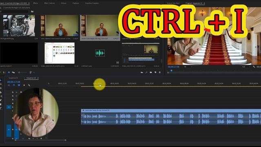Switch project panel to icon view
The width and height of the screenshot is (261, 147).
coord(9,72)
